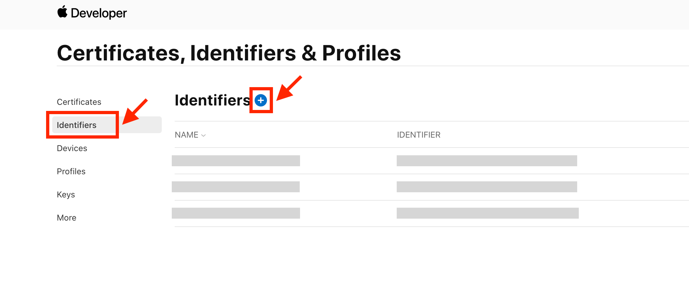Screen dimensions: 689x281
Task: Open the second identifier row's name
Action: coord(236,187)
